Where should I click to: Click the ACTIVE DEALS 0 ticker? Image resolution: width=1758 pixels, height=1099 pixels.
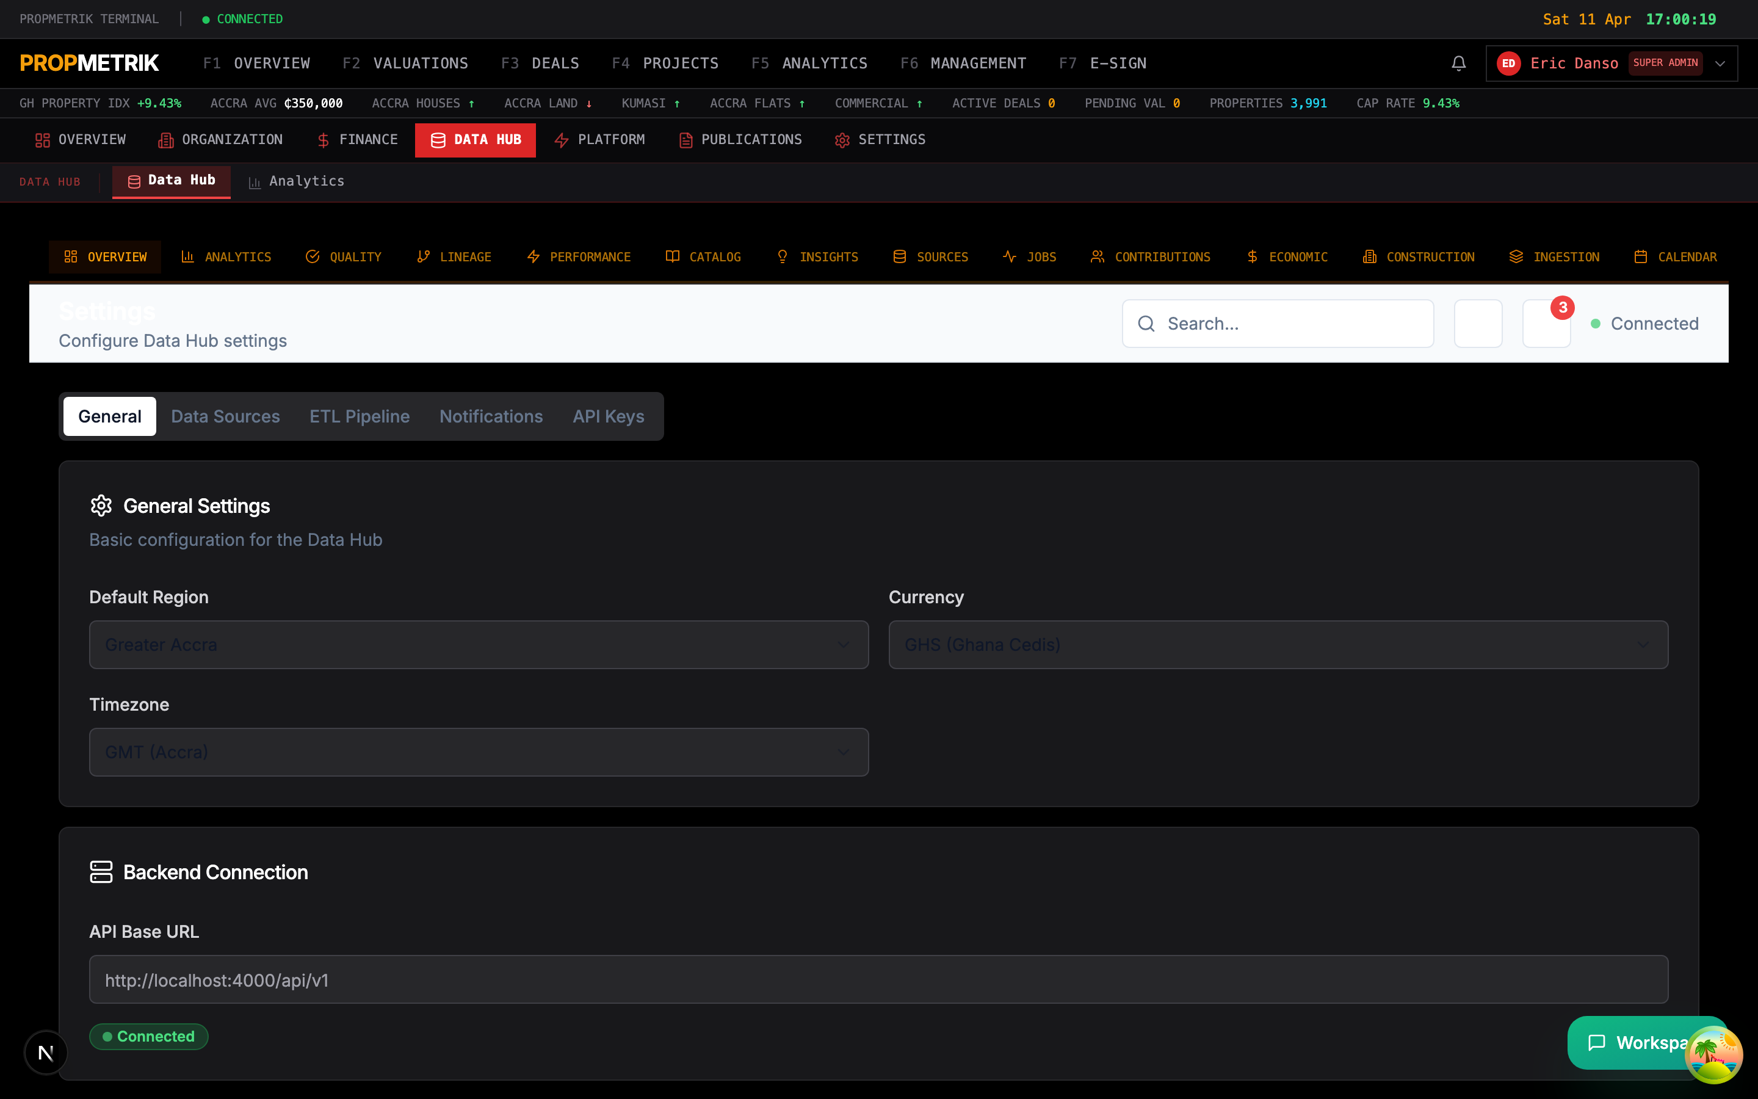pyautogui.click(x=1004, y=103)
